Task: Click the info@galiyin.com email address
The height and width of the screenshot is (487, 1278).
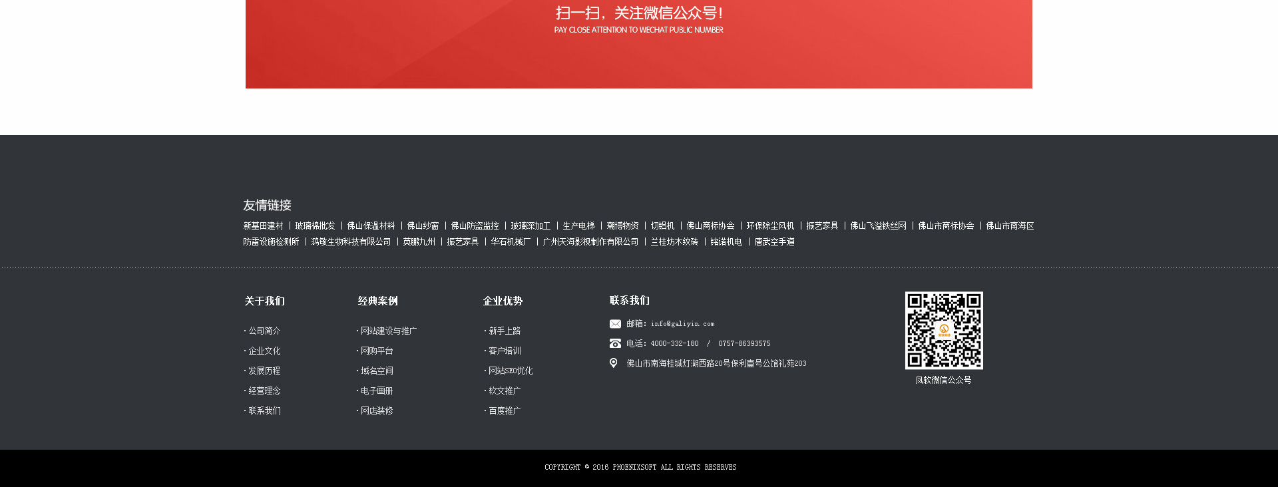Action: click(682, 324)
